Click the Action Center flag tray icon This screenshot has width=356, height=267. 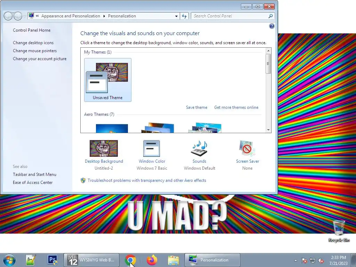304,260
